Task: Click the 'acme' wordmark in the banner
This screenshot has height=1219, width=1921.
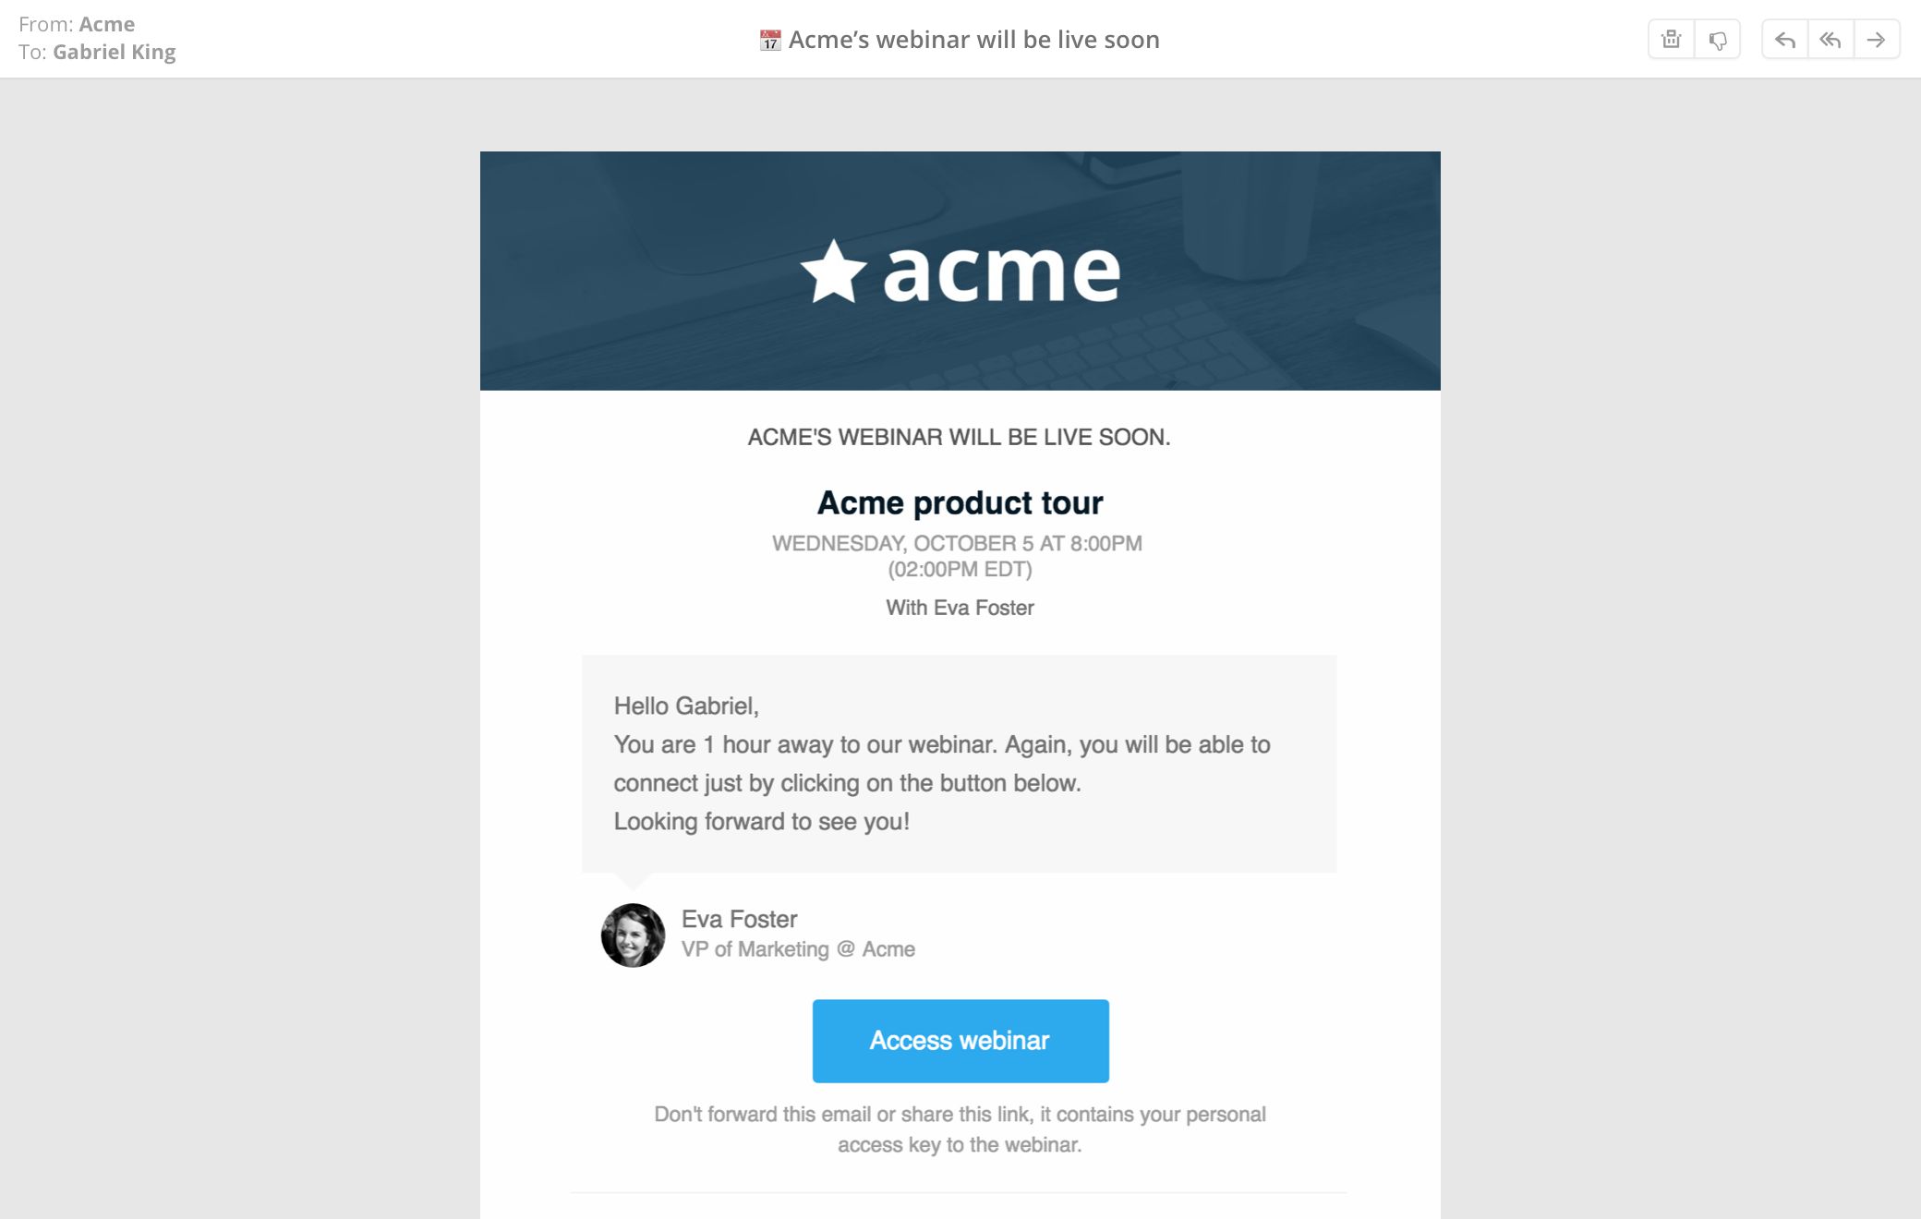Action: click(1001, 272)
